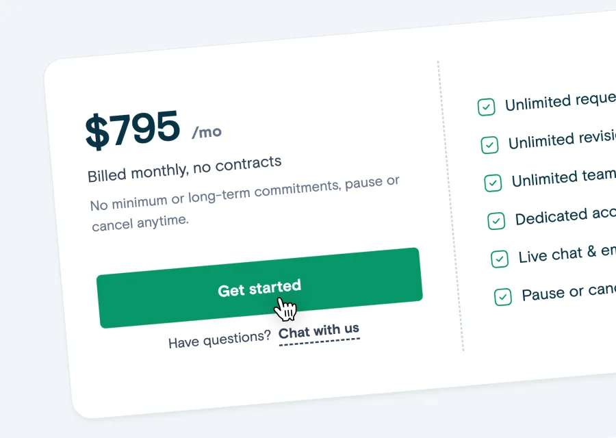Select the check icon next to Pause or cancel
This screenshot has width=616, height=438.
(504, 297)
